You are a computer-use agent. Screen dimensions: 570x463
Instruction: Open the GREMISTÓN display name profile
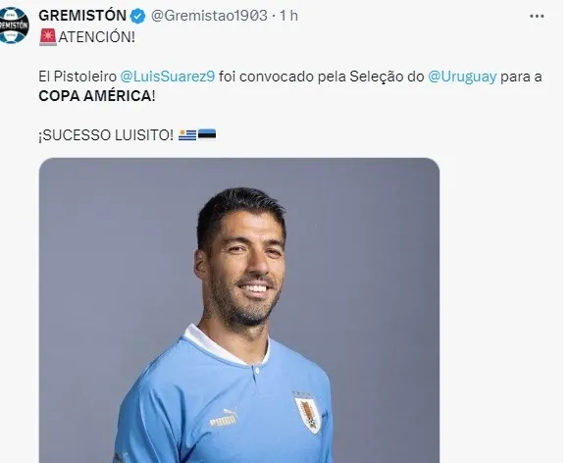point(82,16)
